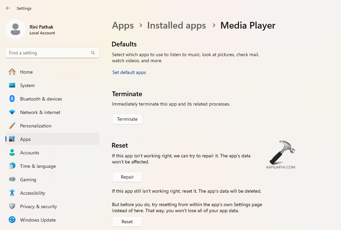Click the search magnifier icon
The image size is (341, 230).
pyautogui.click(x=93, y=53)
